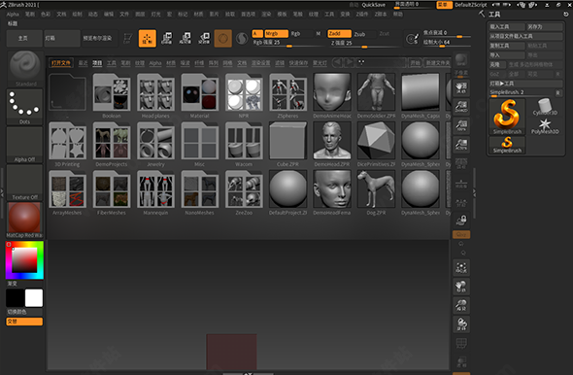
Task: Click the brush size target icon
Action: (x=412, y=39)
